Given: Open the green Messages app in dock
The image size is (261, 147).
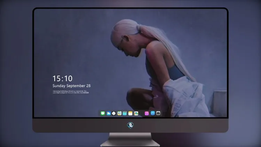Looking at the screenshot, I should (x=103, y=113).
